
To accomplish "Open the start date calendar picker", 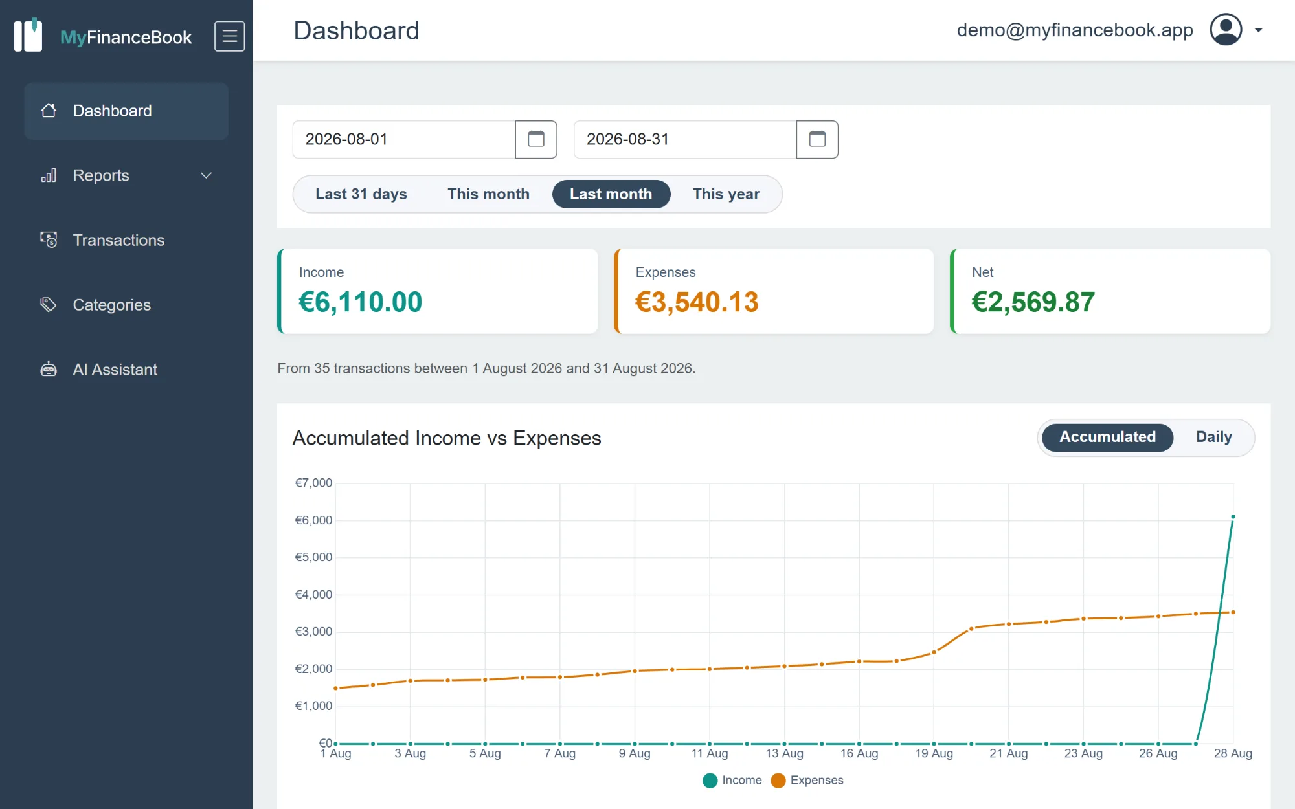I will pos(536,139).
